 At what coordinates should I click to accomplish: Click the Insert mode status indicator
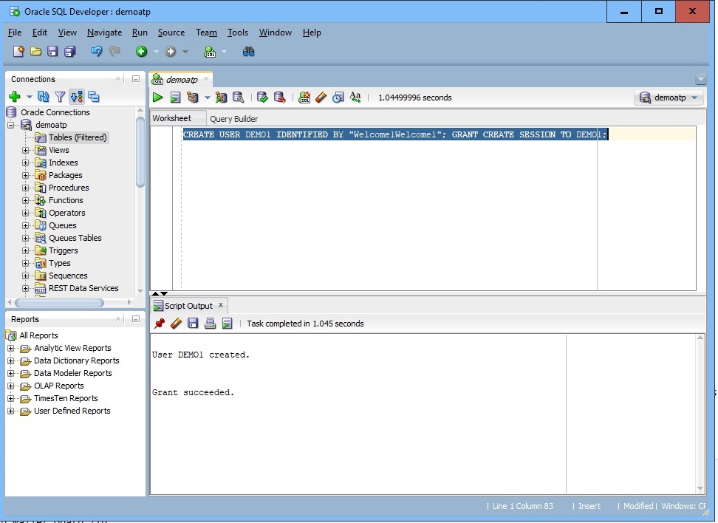point(589,506)
